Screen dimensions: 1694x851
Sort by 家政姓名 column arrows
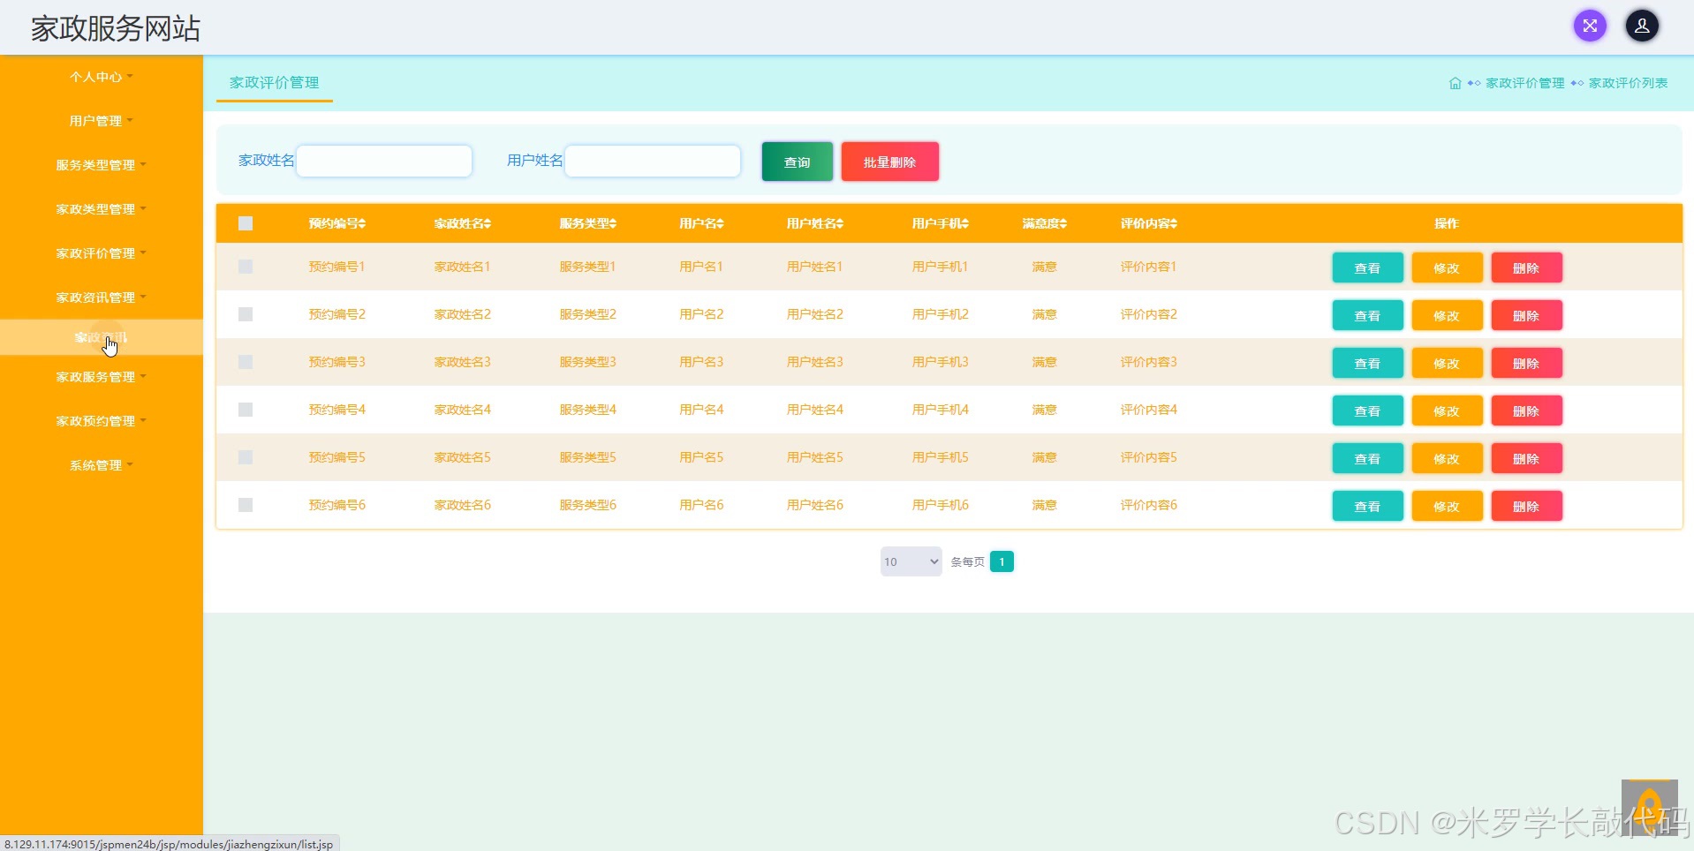point(488,224)
